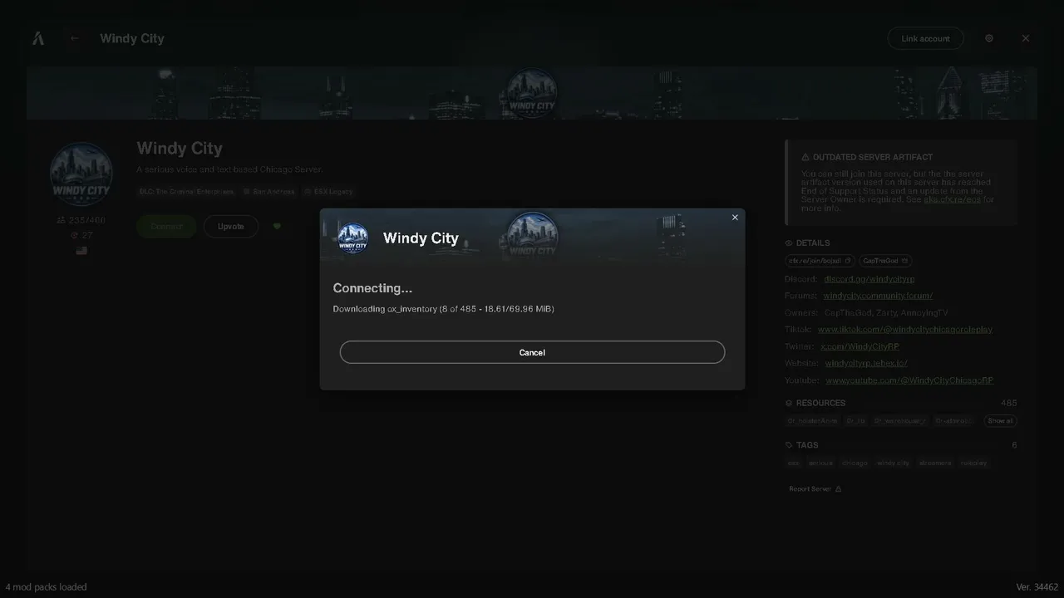Close the Connecting dialog with the X
This screenshot has height=598, width=1064.
[x=735, y=218]
